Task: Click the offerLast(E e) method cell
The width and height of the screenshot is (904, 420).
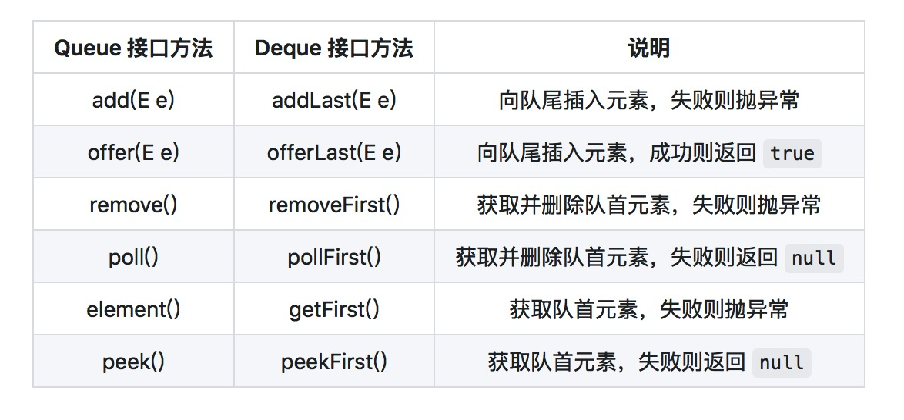Action: (x=334, y=152)
